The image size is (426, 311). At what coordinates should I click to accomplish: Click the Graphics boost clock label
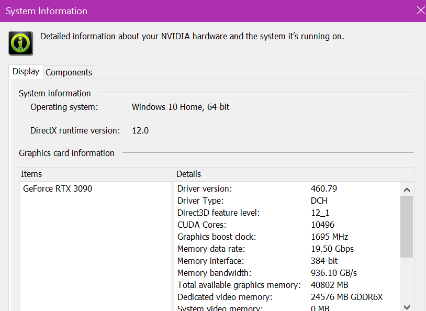pyautogui.click(x=217, y=237)
